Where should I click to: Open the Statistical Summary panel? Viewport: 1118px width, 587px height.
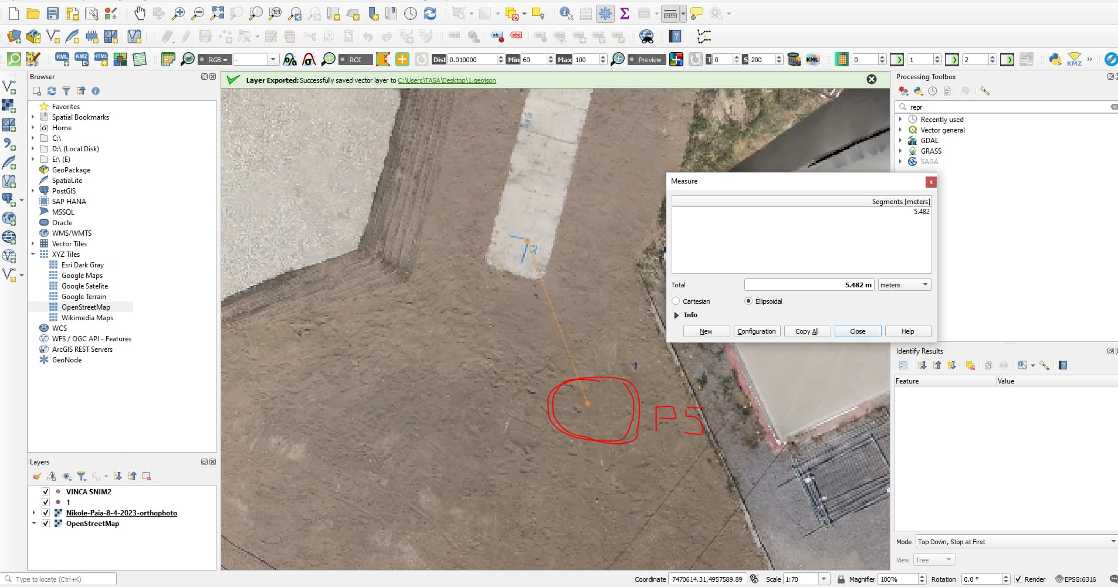[624, 13]
